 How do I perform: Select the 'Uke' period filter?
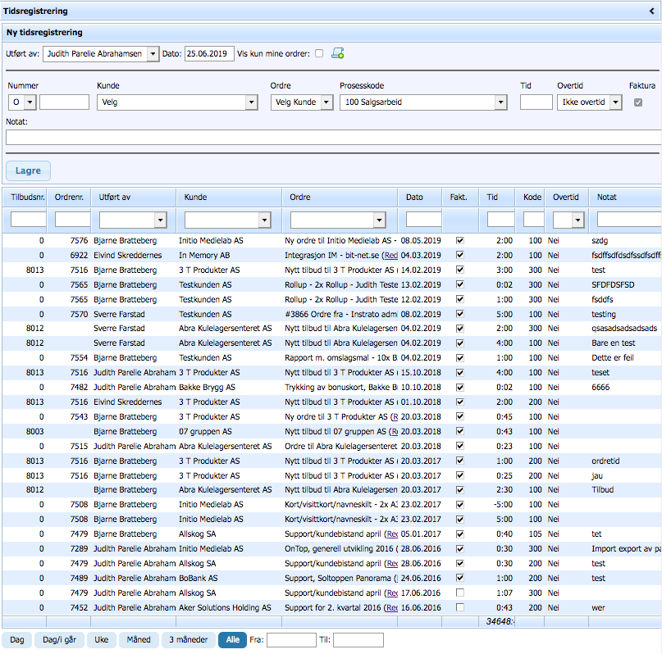pyautogui.click(x=101, y=639)
